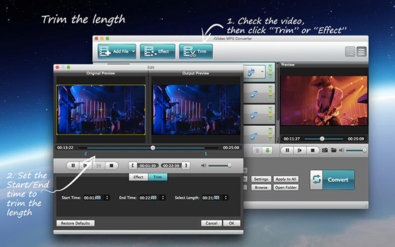Click the 00:13:22 elapsed time in the Edit window
This screenshot has height=247, width=395.
point(65,148)
